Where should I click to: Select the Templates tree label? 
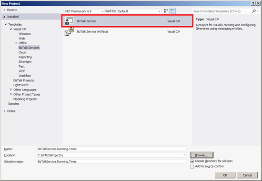point(15,24)
